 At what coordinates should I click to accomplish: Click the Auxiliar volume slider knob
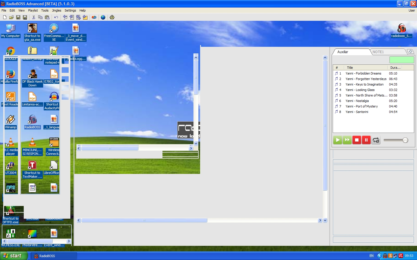point(405,140)
